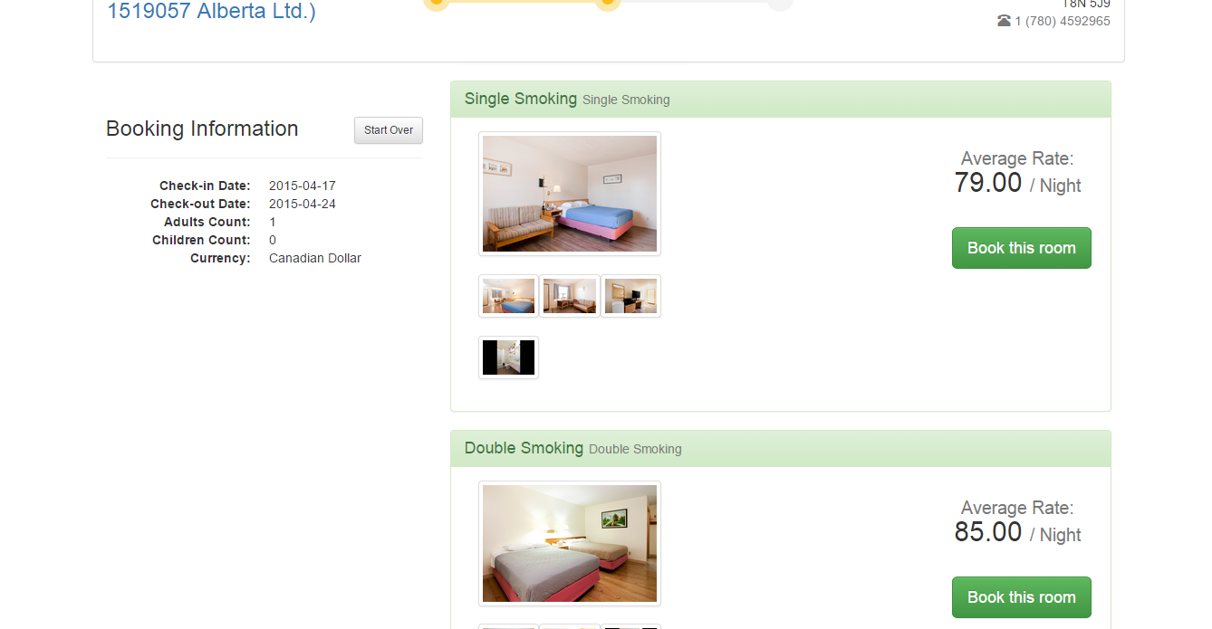Select the first yellow progress step circle
The height and width of the screenshot is (629, 1212).
[436, 4]
